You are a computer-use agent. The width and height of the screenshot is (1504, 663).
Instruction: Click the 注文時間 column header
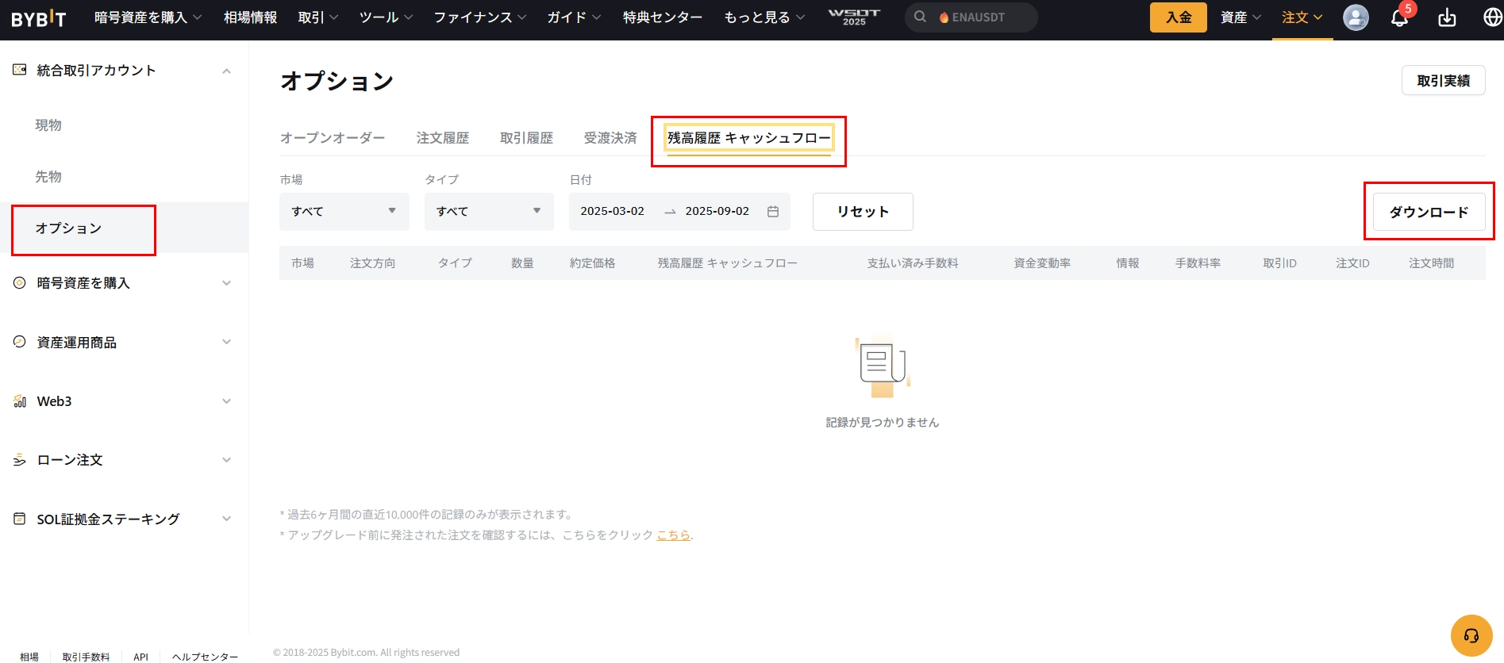(1432, 263)
